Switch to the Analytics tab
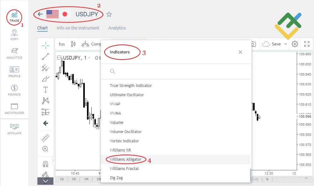 117,28
